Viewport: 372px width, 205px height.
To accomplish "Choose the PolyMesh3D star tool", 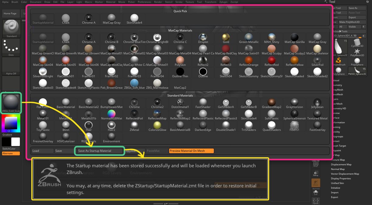I will tap(357, 52).
